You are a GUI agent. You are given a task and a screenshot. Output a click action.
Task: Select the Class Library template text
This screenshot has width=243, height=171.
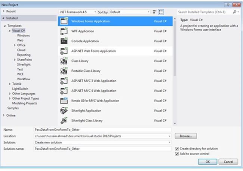(80, 61)
